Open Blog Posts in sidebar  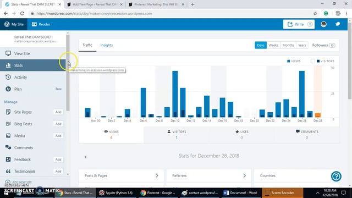[23, 124]
